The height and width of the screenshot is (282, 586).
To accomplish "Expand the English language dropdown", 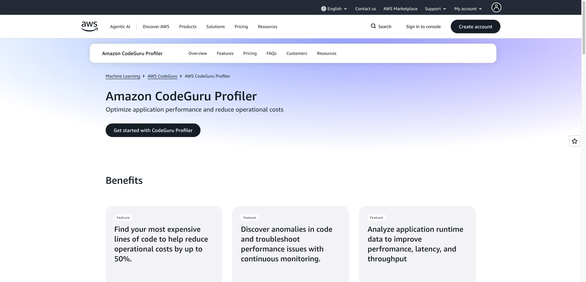I will [334, 9].
